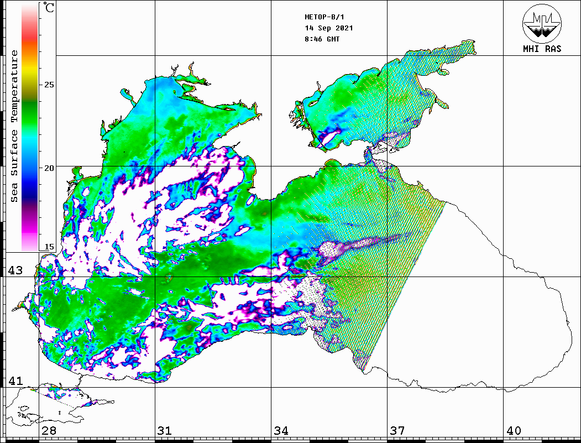Click the '14 Sep 2021' date text
This screenshot has height=443, width=581.
tap(329, 28)
